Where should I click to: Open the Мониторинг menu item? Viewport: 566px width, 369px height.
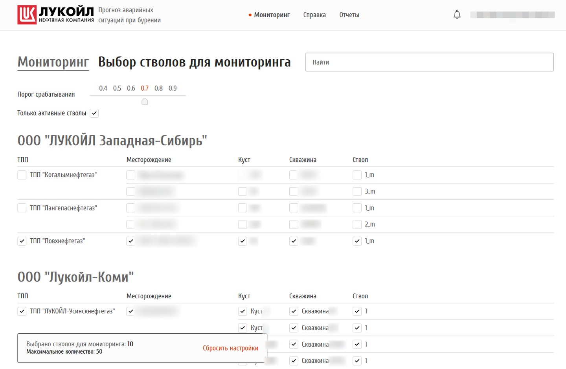click(x=272, y=15)
